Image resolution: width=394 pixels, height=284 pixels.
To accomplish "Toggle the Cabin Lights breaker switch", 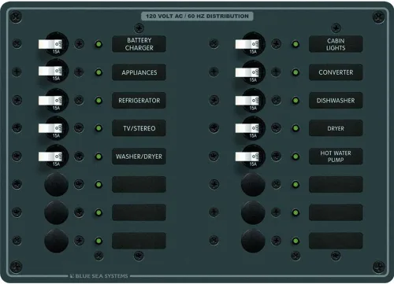I will tap(247, 44).
